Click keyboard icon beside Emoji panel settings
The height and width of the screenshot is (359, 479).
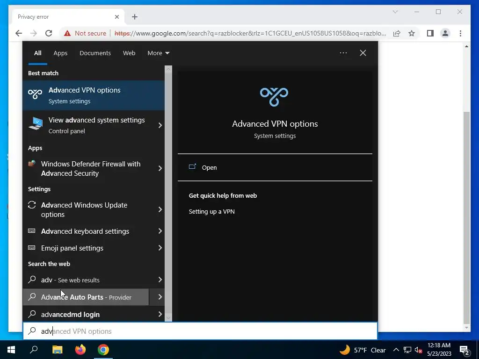pos(32,248)
